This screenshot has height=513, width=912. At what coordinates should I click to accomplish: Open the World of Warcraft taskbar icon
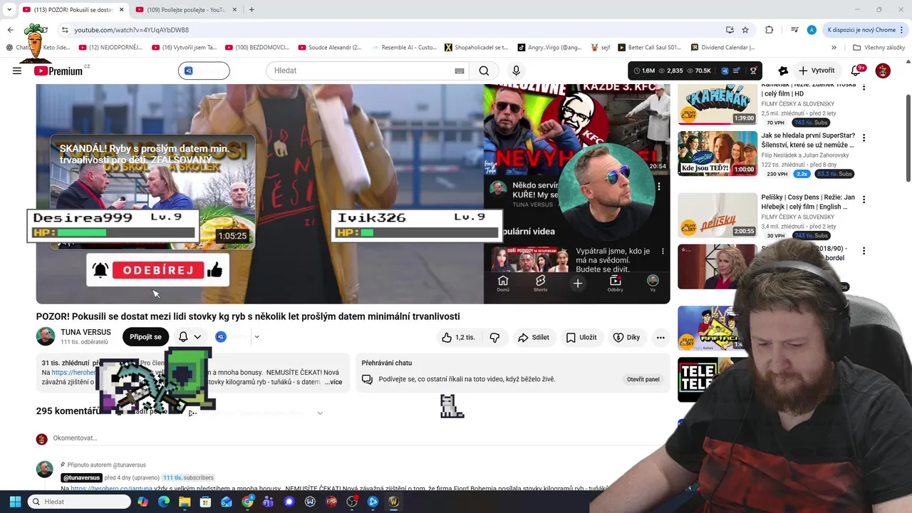click(x=393, y=502)
